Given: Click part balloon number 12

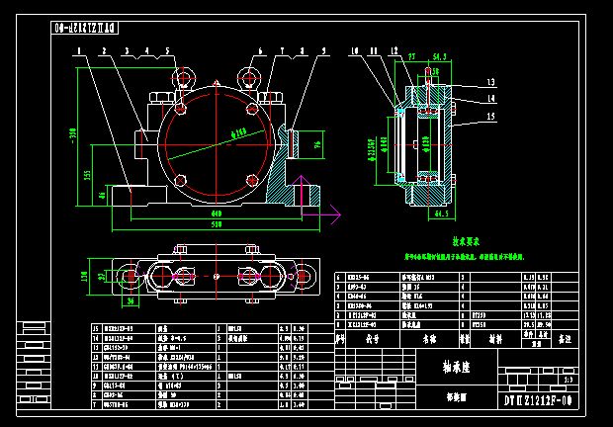Looking at the screenshot, I should [394, 50].
